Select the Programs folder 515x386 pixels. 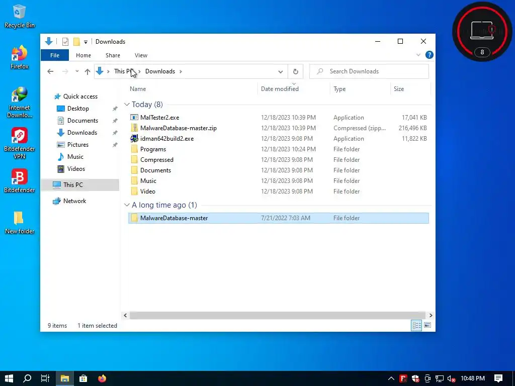[278, 149]
